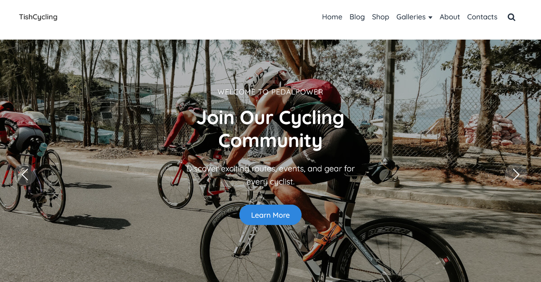Go to the previous hero slide arrow
The width and height of the screenshot is (541, 282).
[25, 175]
